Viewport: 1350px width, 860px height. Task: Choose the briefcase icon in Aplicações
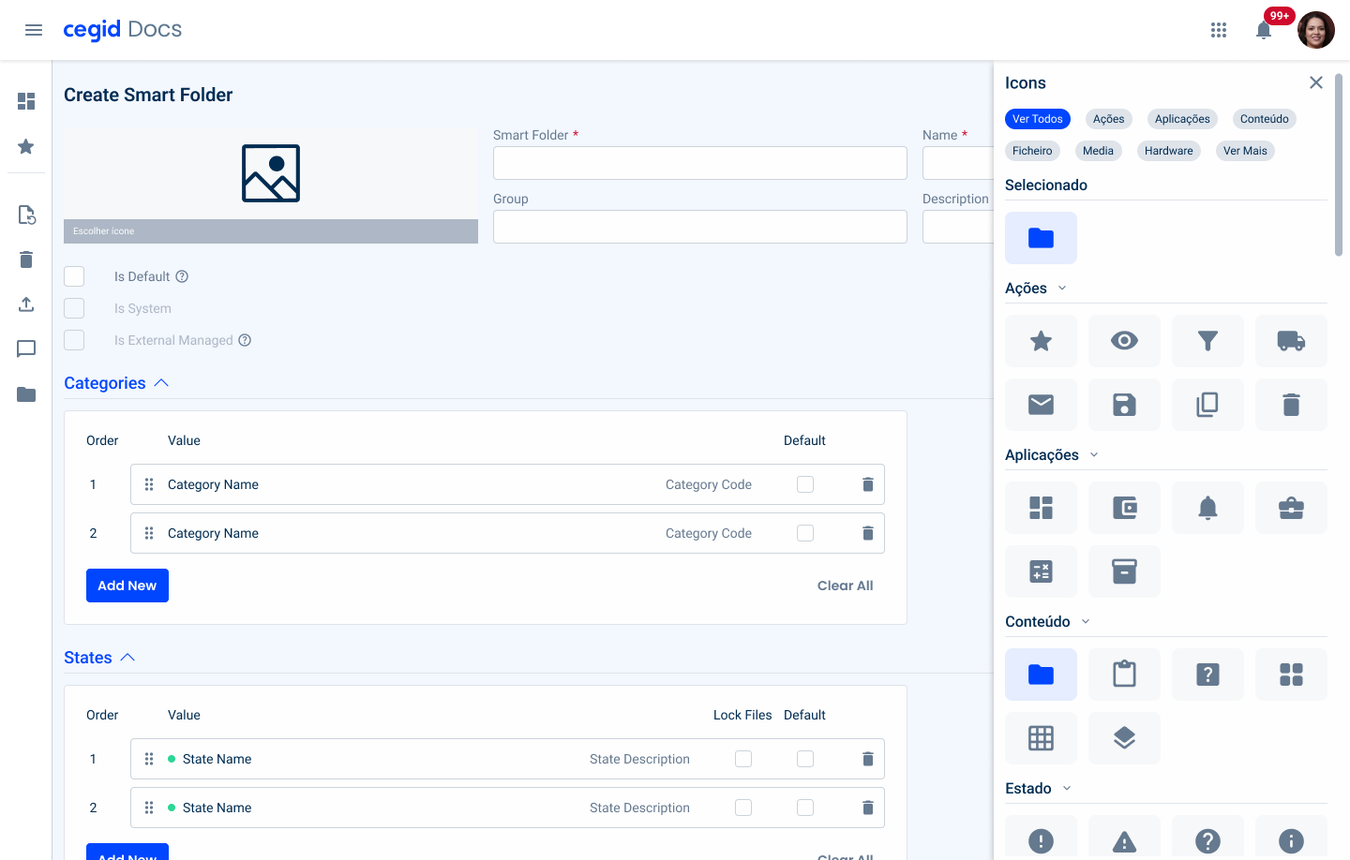(x=1291, y=508)
